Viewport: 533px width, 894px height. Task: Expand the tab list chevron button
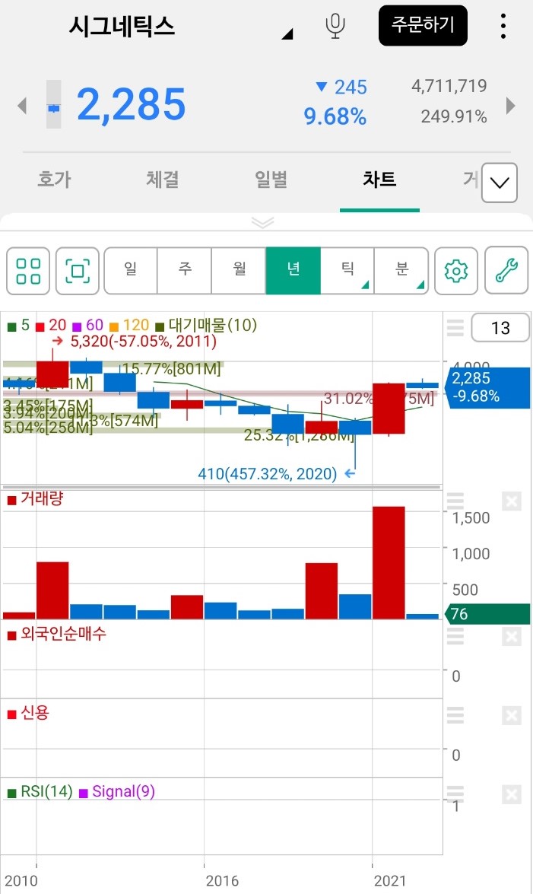(500, 183)
